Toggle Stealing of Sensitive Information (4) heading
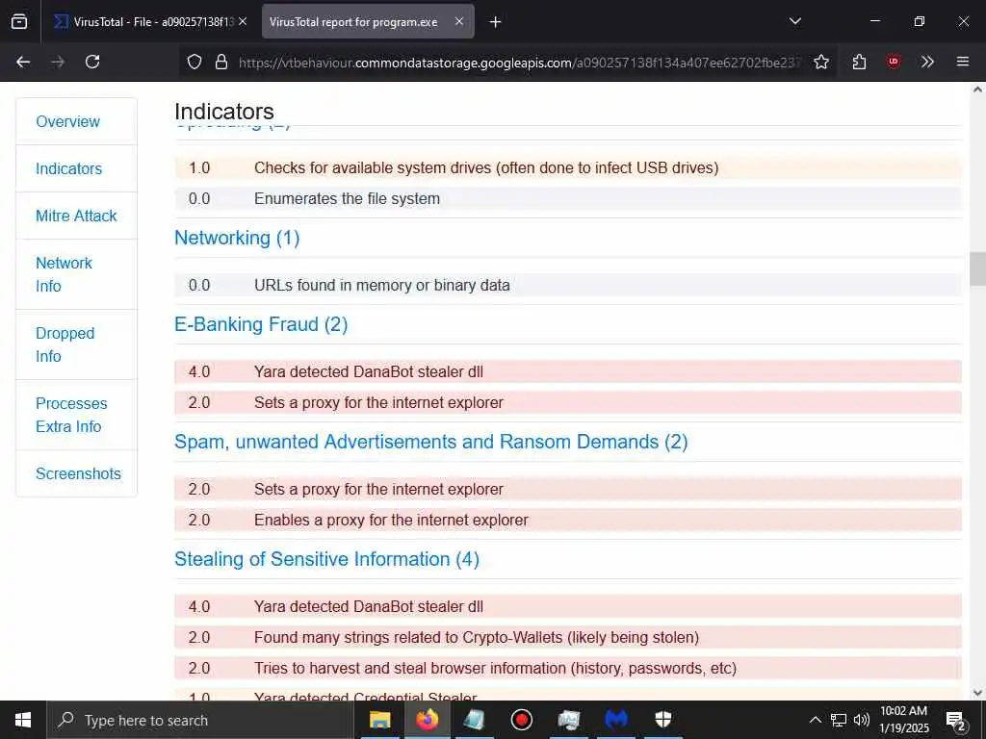The image size is (986, 739). [x=326, y=559]
